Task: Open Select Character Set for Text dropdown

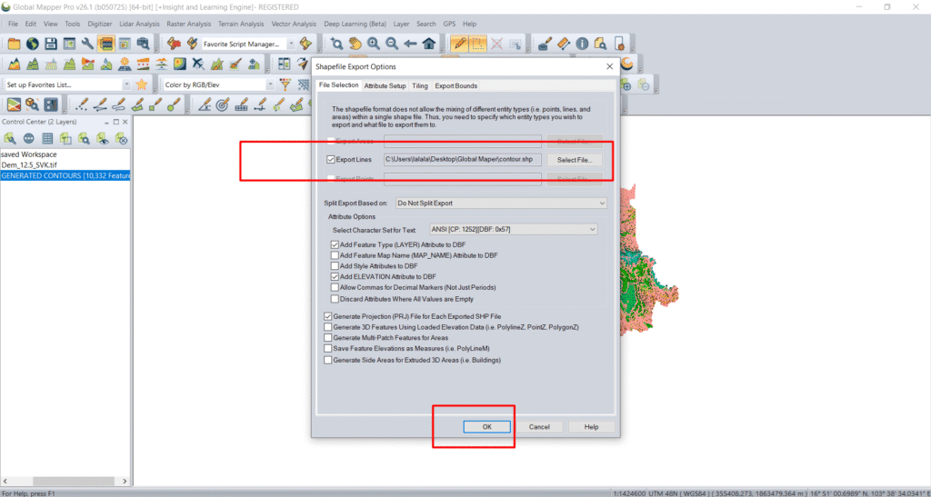Action: tap(513, 230)
